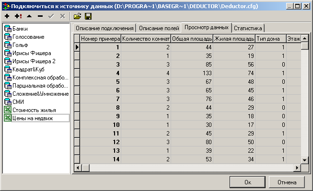Select the Гольф data source
The width and height of the screenshot is (313, 191).
16,45
